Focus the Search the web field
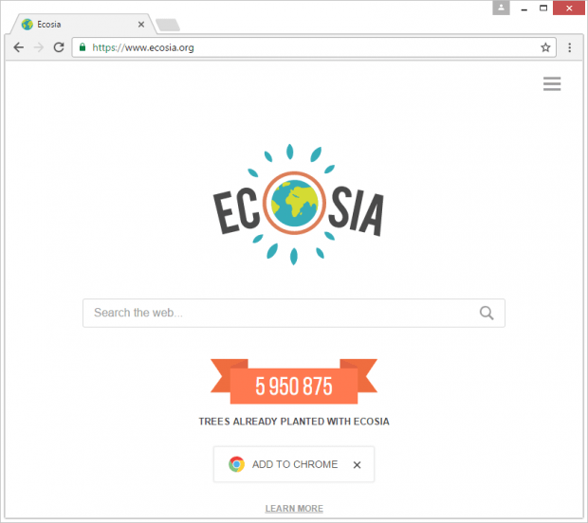 294,313
